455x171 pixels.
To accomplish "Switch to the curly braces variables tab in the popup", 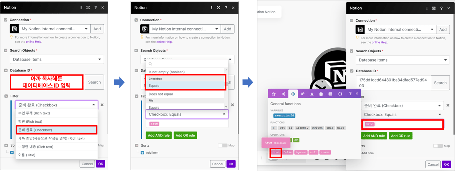I will coord(340,94).
